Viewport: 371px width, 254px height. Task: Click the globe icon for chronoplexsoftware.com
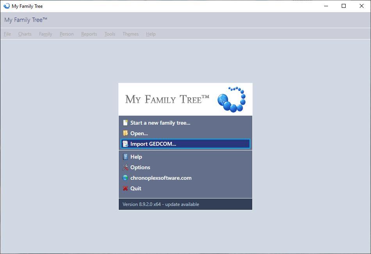[125, 178]
